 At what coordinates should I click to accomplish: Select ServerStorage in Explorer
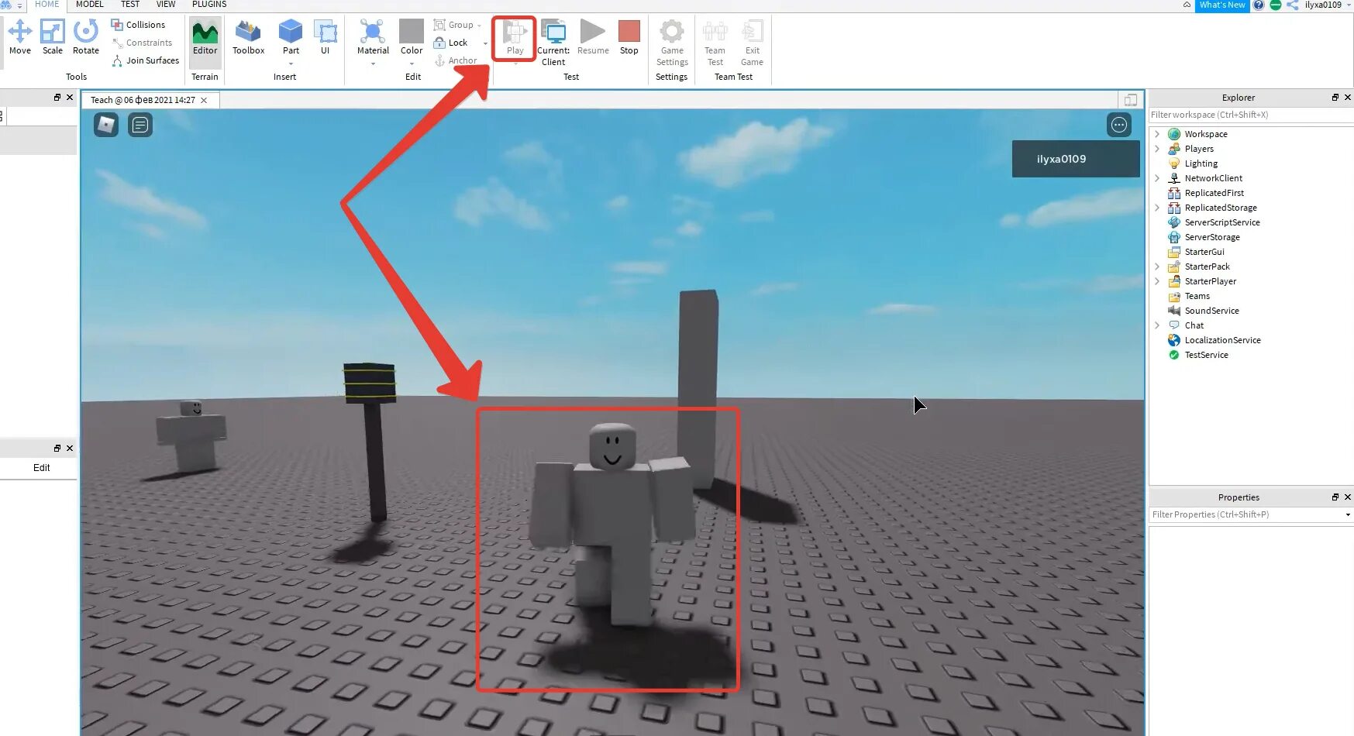(1211, 237)
